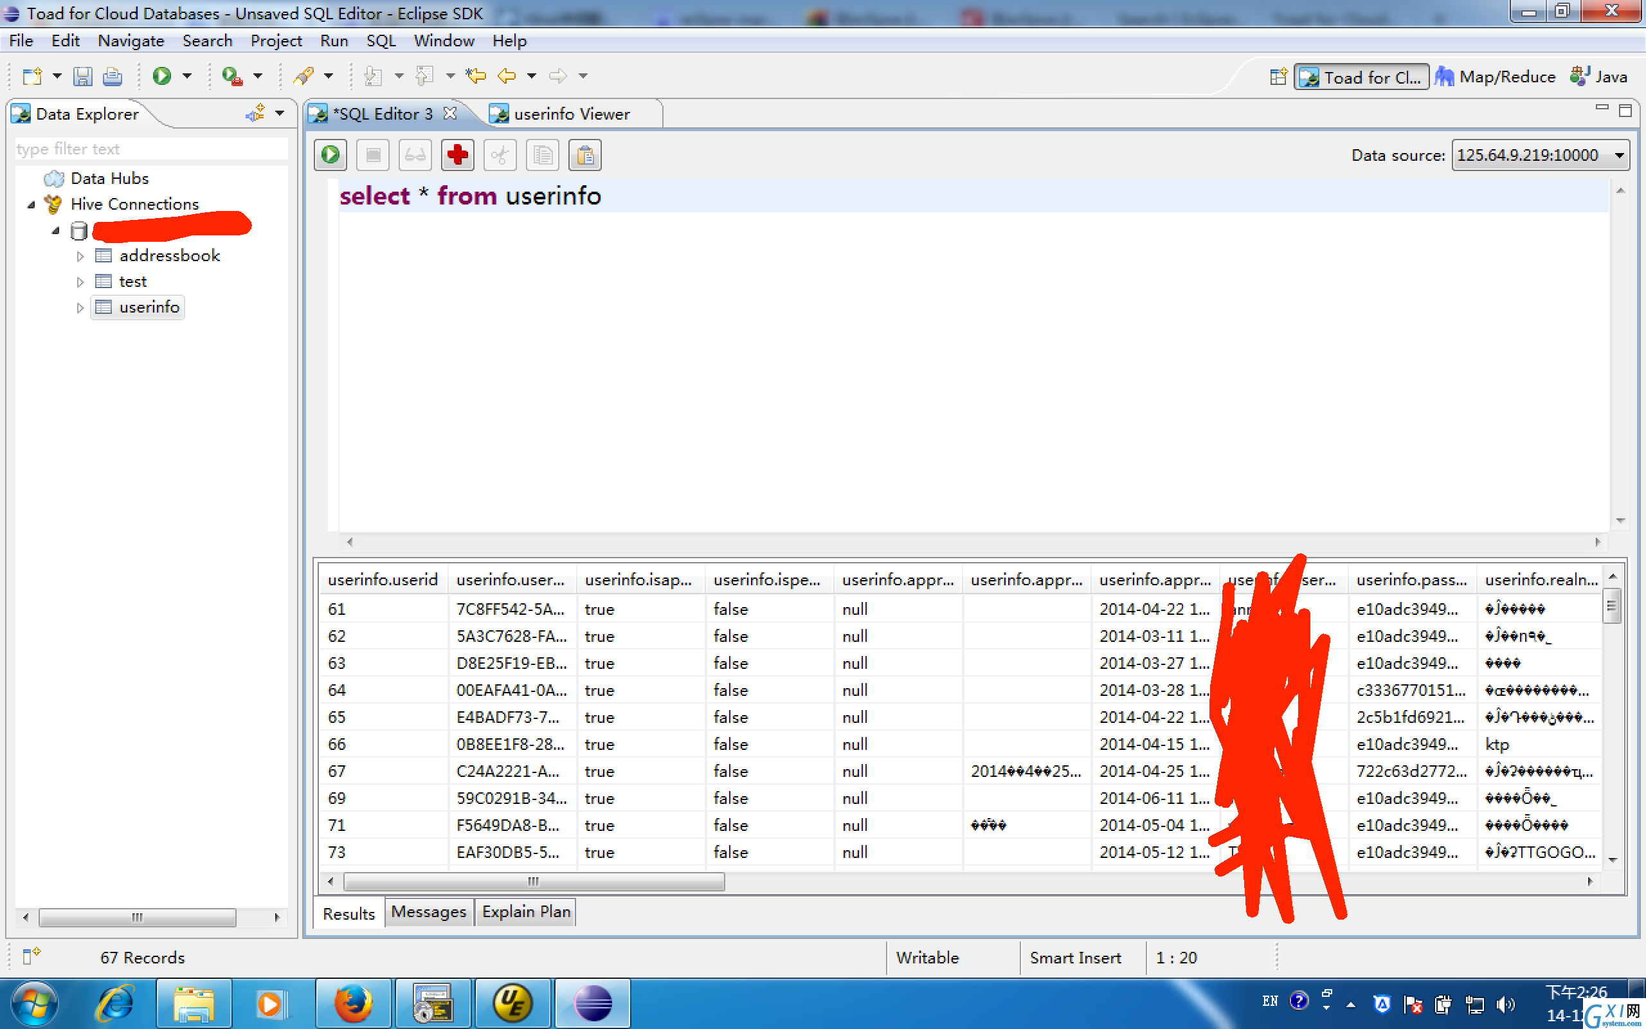Switch to the userinfo Viewer tab
The image size is (1646, 1029).
point(572,114)
